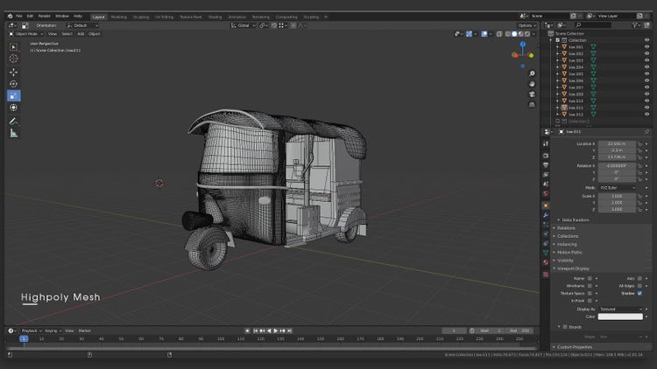Screen dimensions: 657x369
Task: Open the World properties tab icon
Action: [x=546, y=194]
